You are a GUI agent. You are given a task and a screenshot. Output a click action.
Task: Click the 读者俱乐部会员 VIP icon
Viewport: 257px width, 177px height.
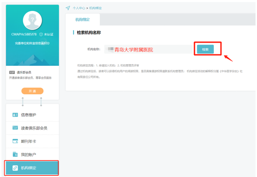pos(15,128)
